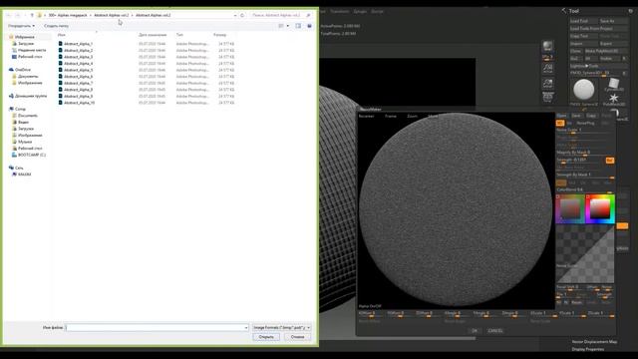The height and width of the screenshot is (359, 638).
Task: Select Избранное in navigation pane
Action: [x=24, y=37]
